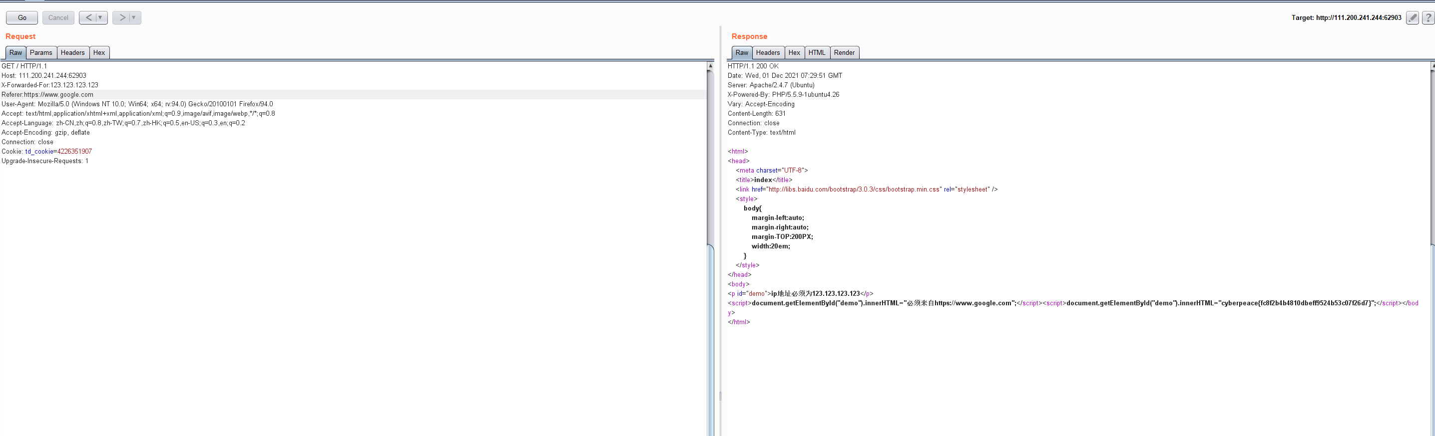The width and height of the screenshot is (1435, 436).
Task: Click the 'Upgrade-Insecure-Requests: 1' line
Action: tap(45, 161)
